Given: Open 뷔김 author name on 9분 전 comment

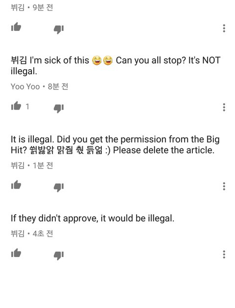Looking at the screenshot, I should [18, 7].
